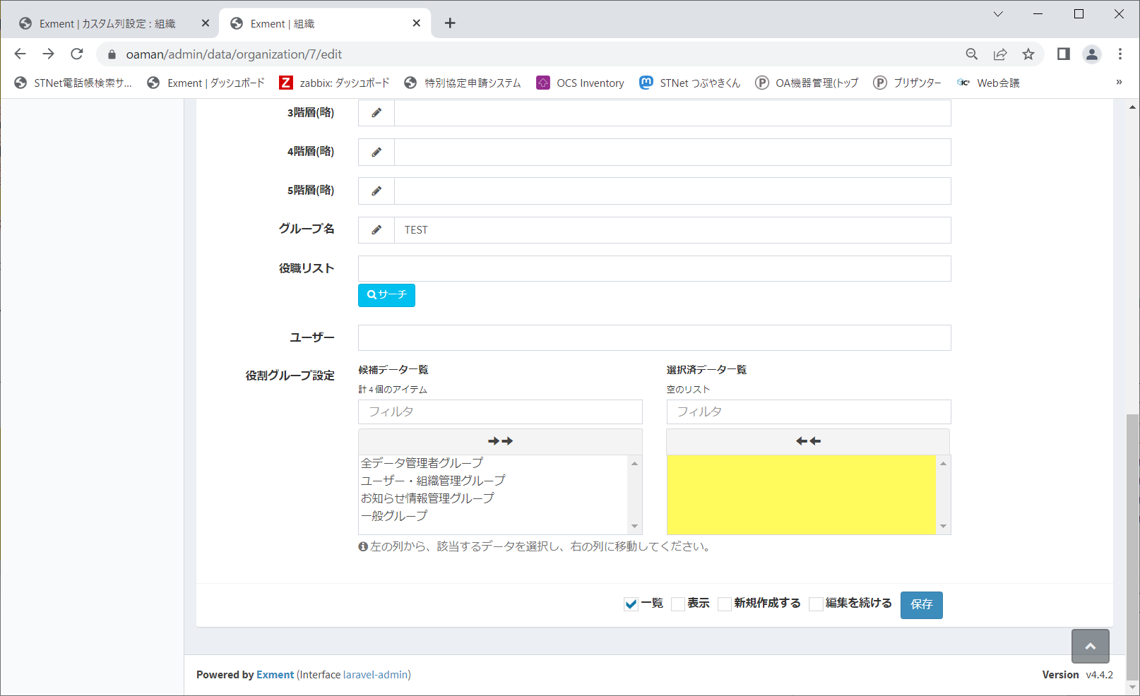This screenshot has width=1140, height=696.
Task: Open the Chrome three-dot menu
Action: pos(1120,54)
